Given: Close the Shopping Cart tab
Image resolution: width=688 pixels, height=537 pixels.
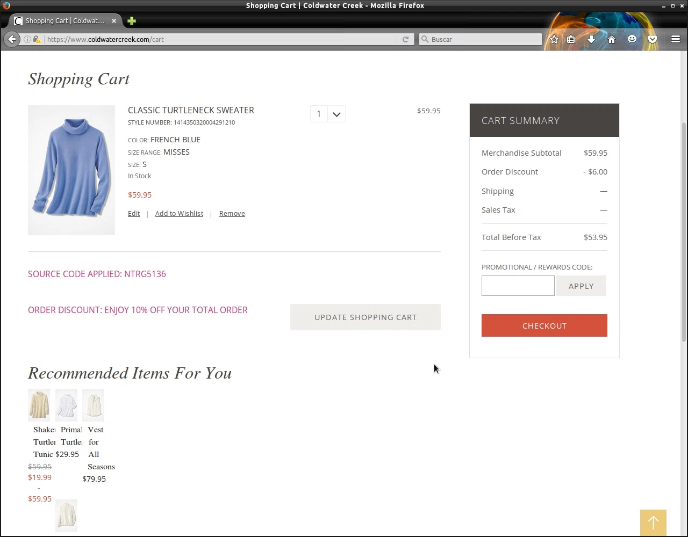Looking at the screenshot, I should [114, 21].
